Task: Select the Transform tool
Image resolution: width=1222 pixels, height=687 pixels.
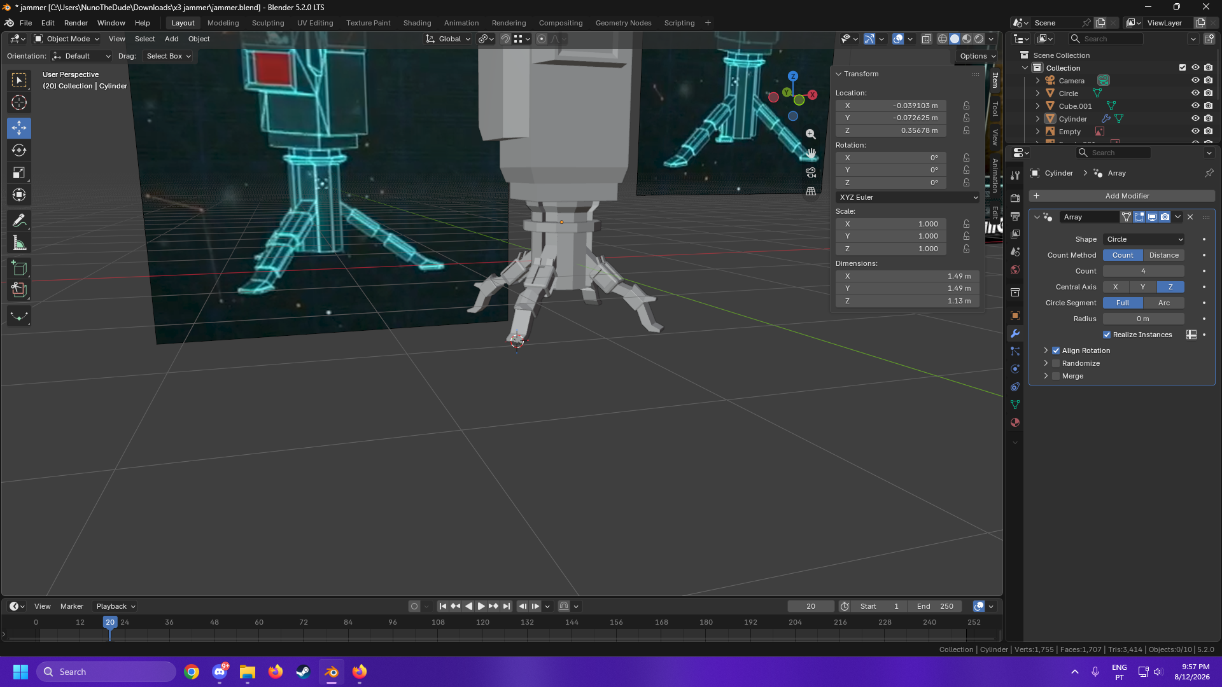Action: pos(19,195)
